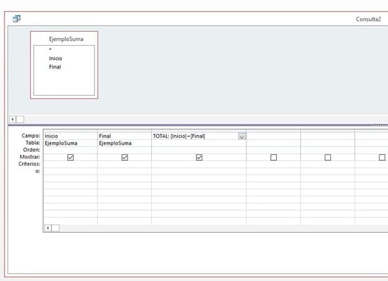The image size is (388, 281).
Task: Click the left scroll arrow of the table pane
Action: pyautogui.click(x=13, y=120)
